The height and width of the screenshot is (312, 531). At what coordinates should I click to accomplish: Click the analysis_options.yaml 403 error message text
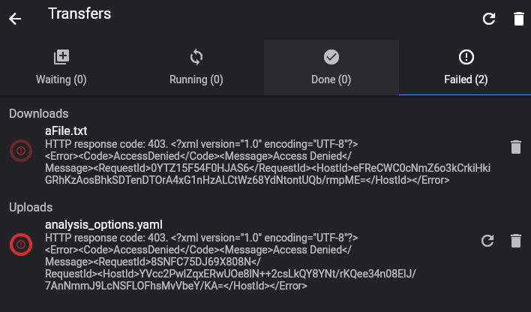(x=230, y=262)
